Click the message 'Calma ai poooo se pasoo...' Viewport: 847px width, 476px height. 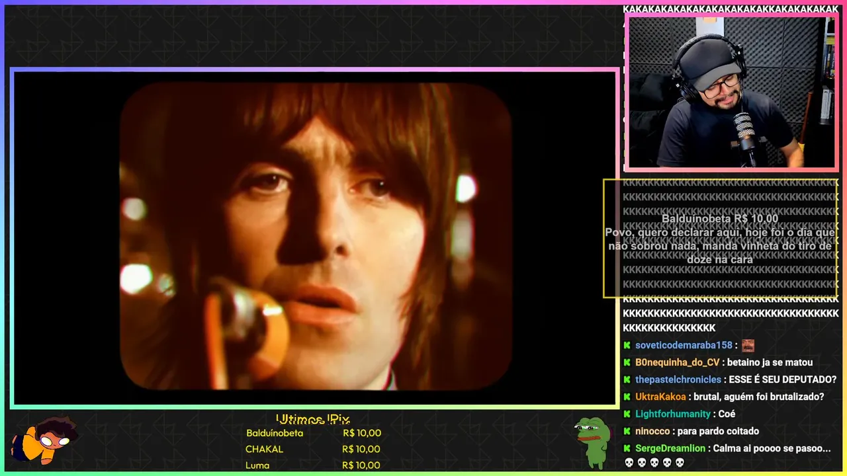[x=772, y=448]
